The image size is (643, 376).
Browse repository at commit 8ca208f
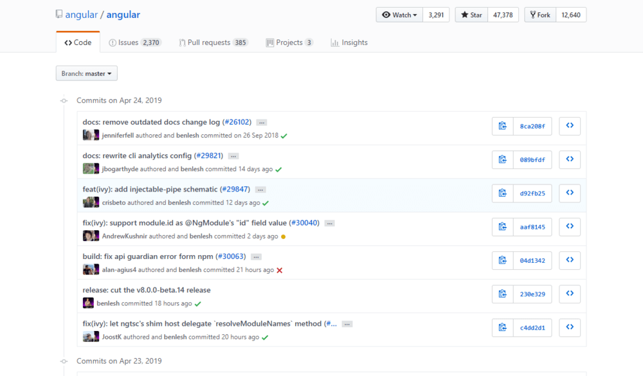pos(570,126)
